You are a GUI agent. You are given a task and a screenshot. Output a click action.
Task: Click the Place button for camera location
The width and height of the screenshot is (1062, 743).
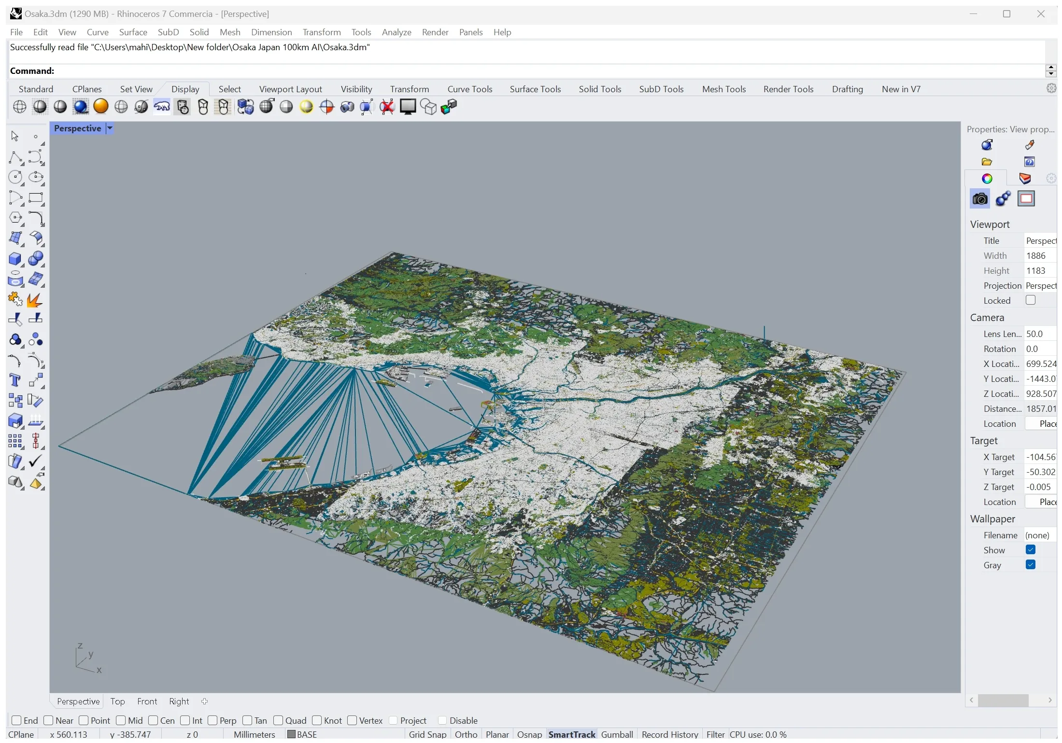(1047, 423)
